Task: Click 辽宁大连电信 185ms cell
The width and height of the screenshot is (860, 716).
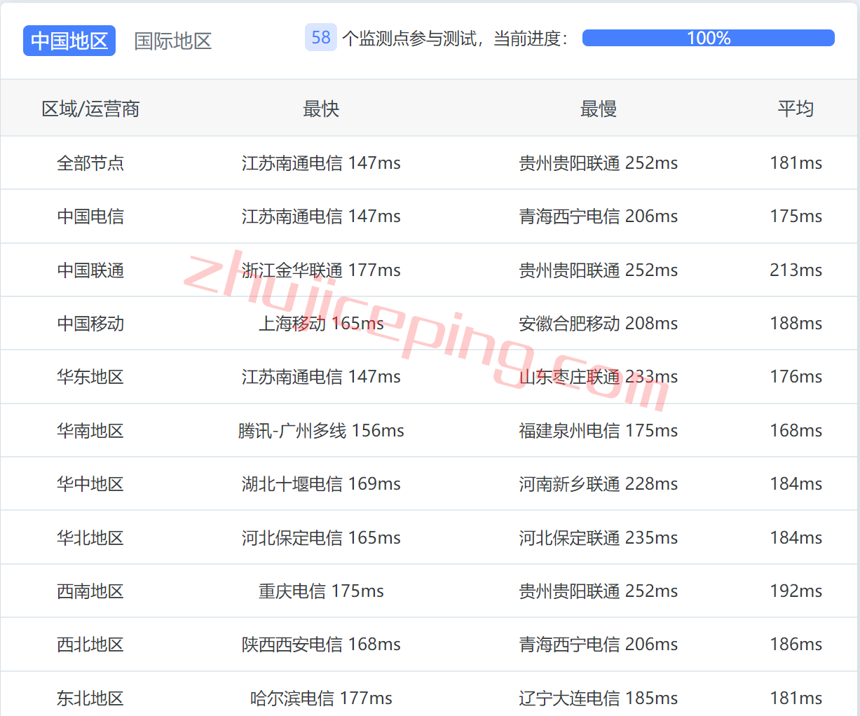Action: pyautogui.click(x=599, y=698)
